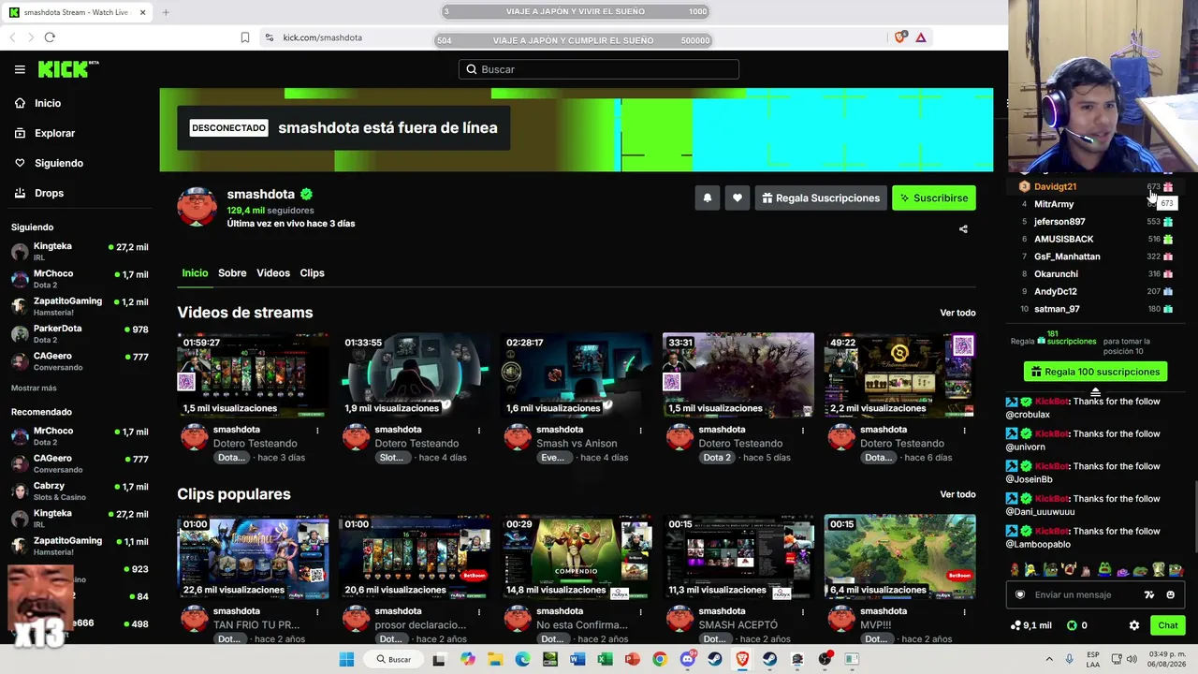Open File Explorer from the taskbar
The image size is (1198, 674).
[495, 659]
